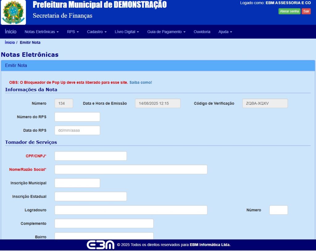Expand the Livro Digital menu
Image resolution: width=316 pixels, height=251 pixels.
tap(127, 32)
